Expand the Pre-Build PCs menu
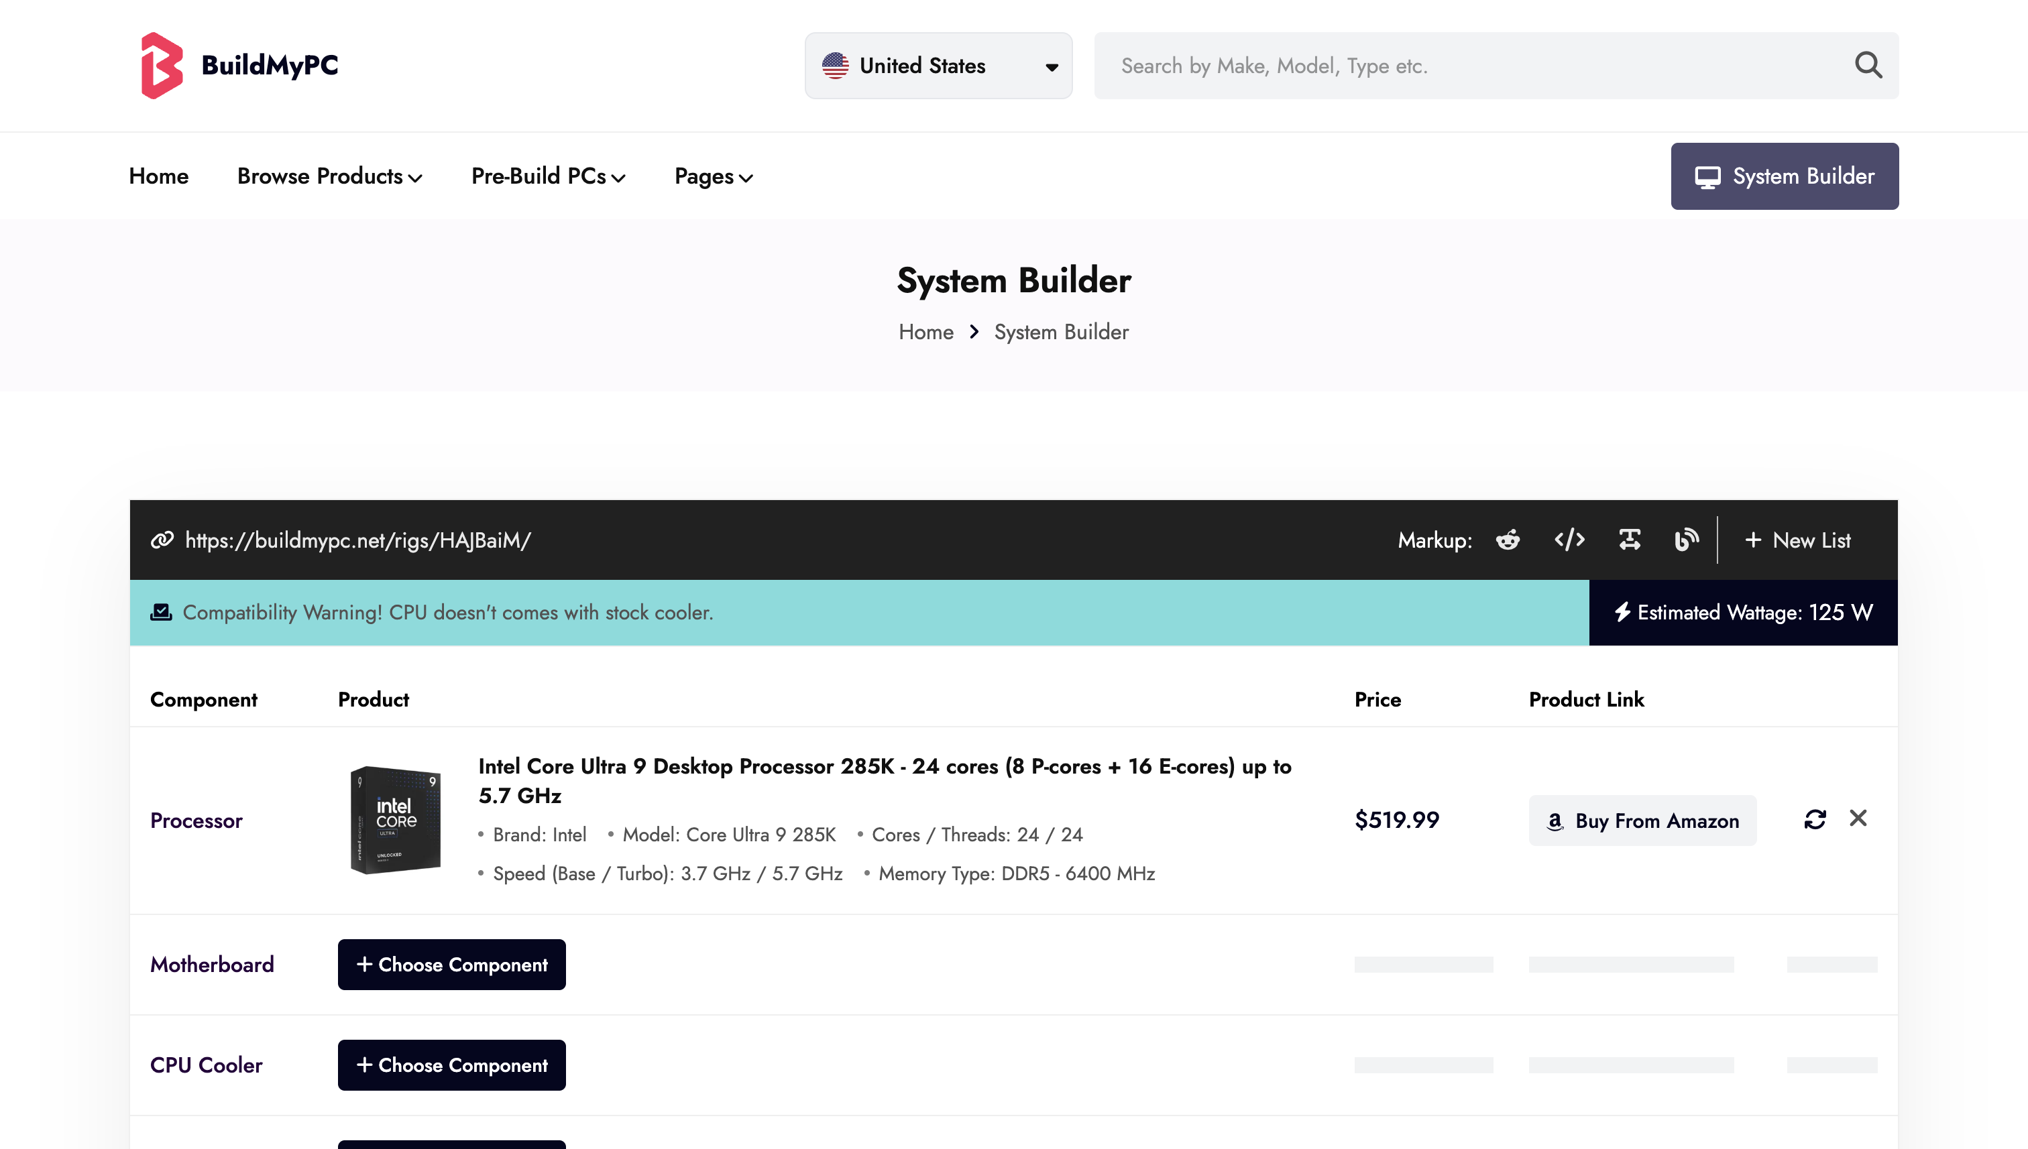Viewport: 2028px width, 1149px height. [548, 176]
